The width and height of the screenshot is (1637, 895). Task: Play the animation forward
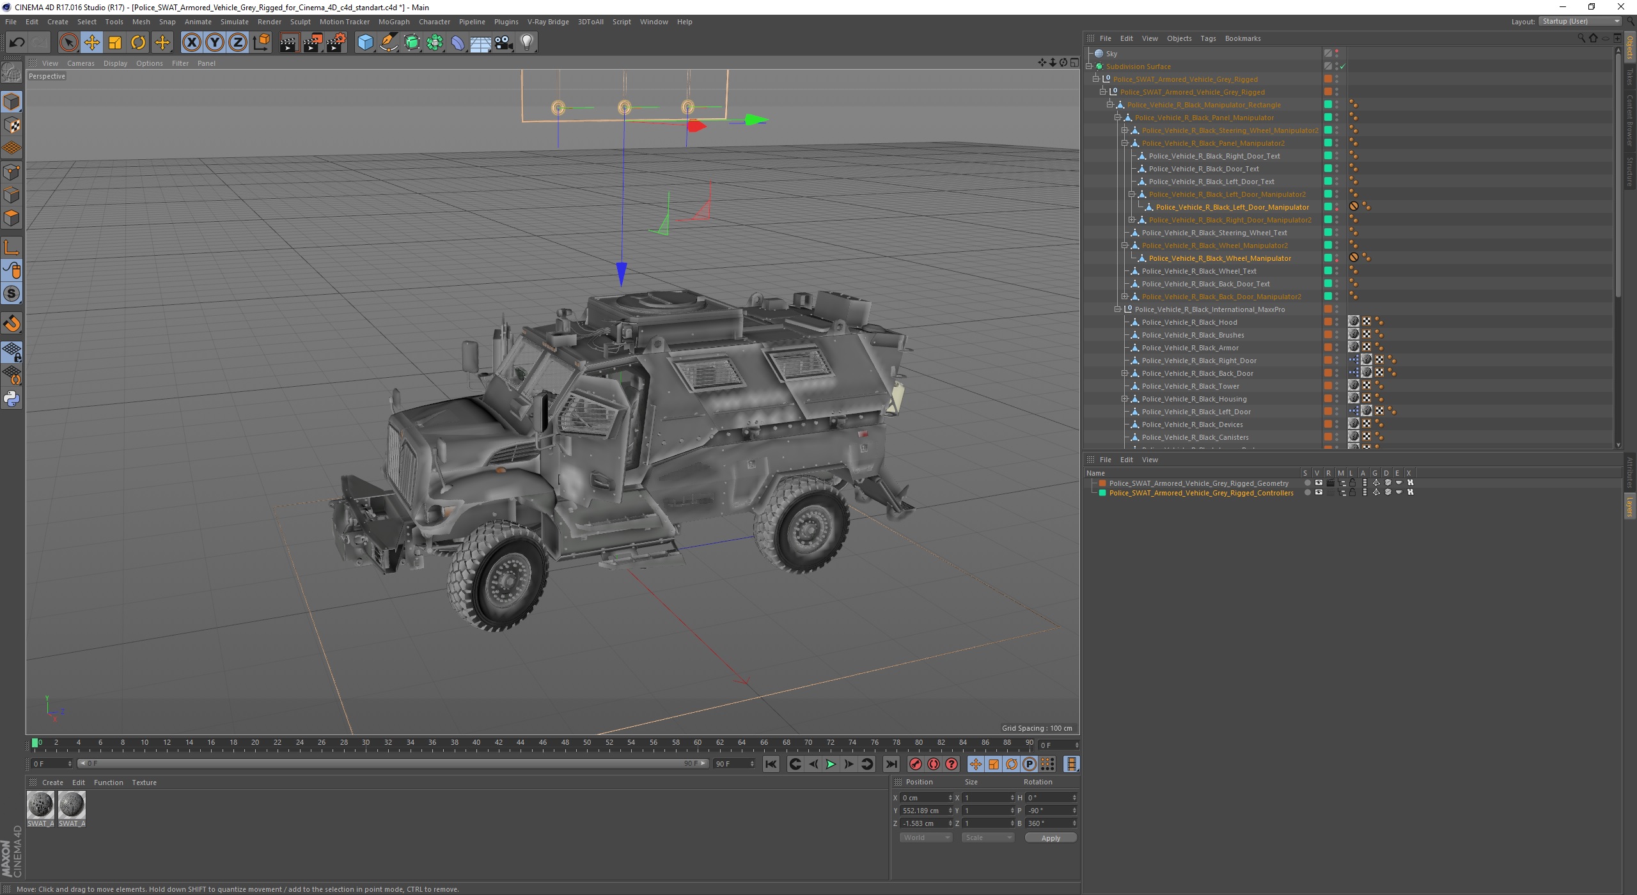(831, 765)
